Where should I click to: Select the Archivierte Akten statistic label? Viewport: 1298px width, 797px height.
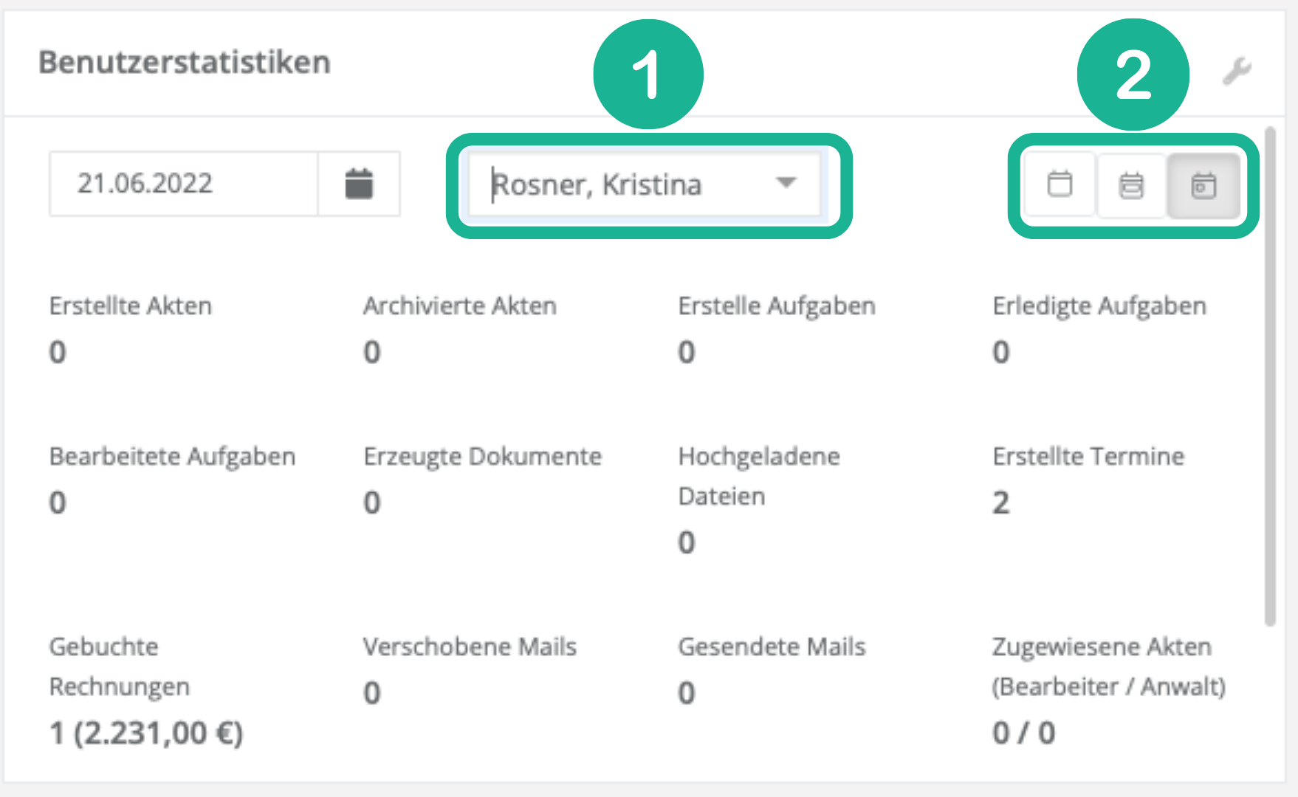pos(459,306)
